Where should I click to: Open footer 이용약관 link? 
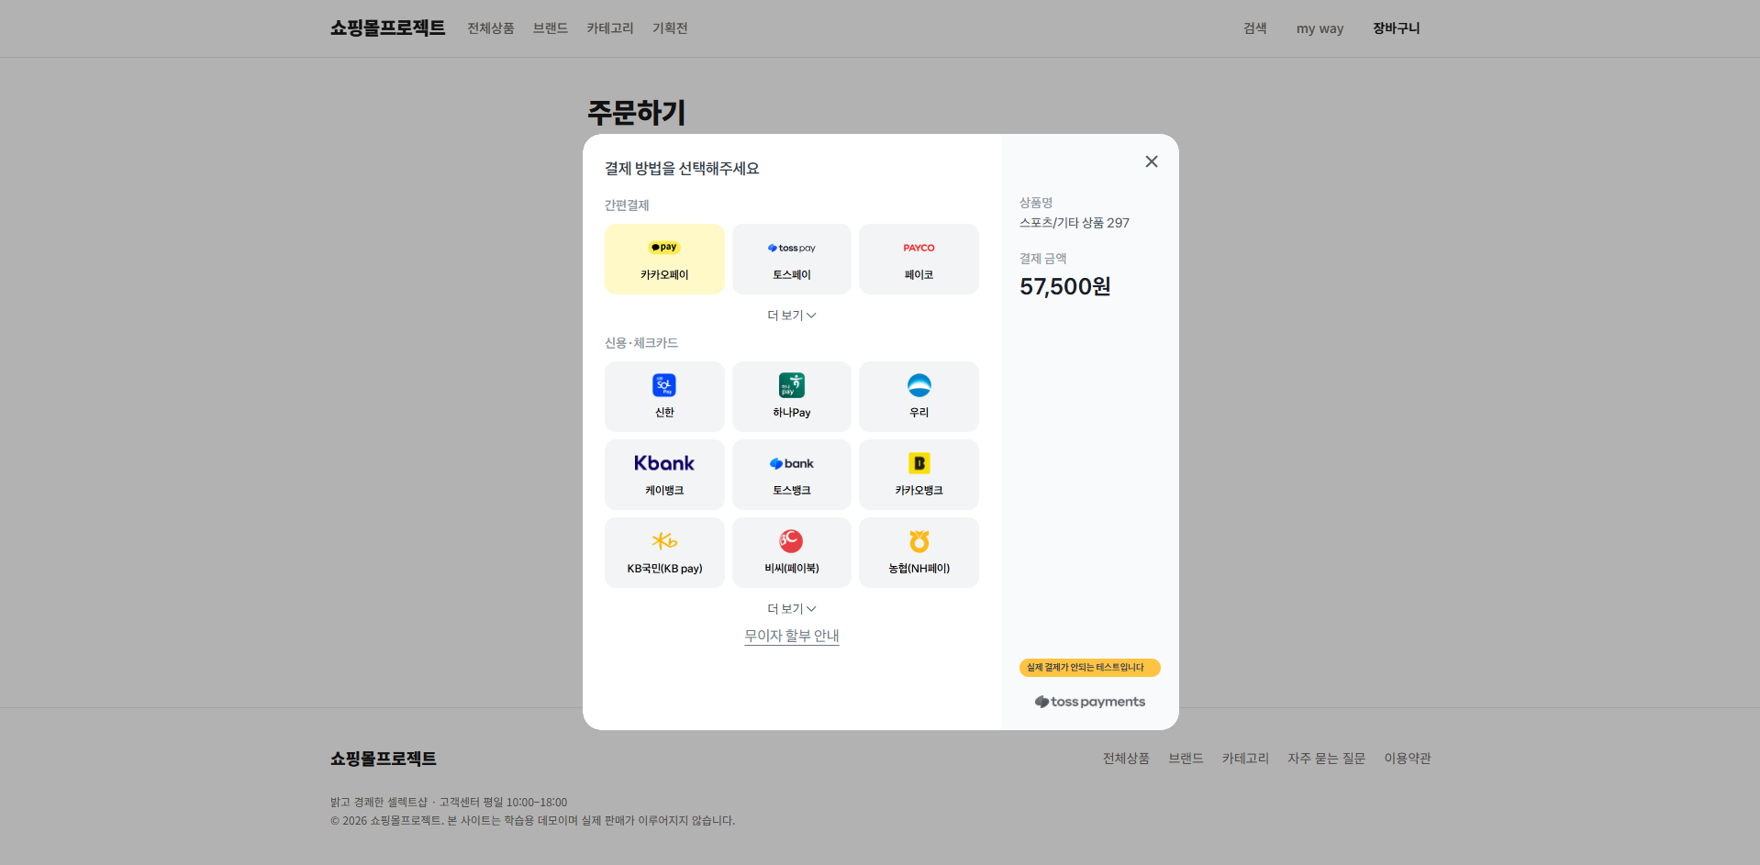point(1408,759)
